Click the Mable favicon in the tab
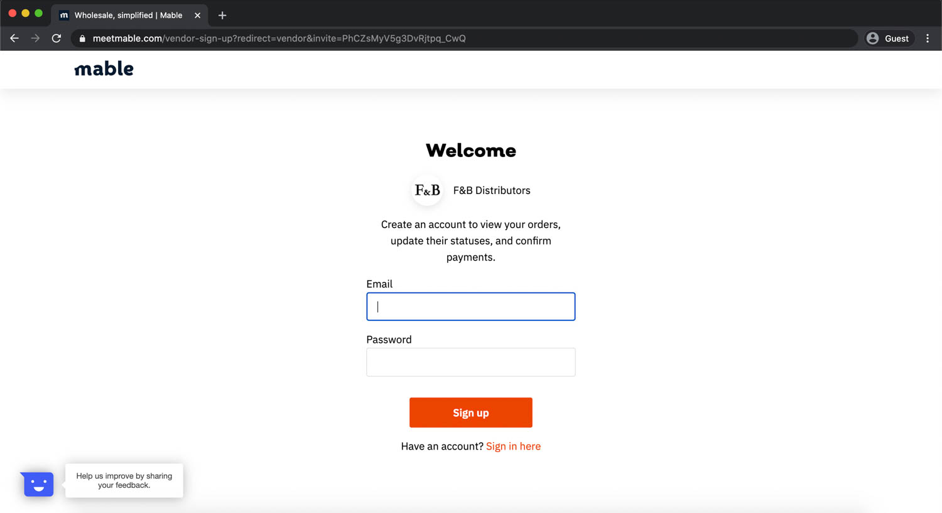The height and width of the screenshot is (513, 942). 64,15
